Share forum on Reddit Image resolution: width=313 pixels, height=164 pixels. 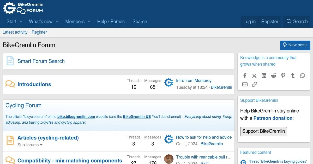(274, 75)
